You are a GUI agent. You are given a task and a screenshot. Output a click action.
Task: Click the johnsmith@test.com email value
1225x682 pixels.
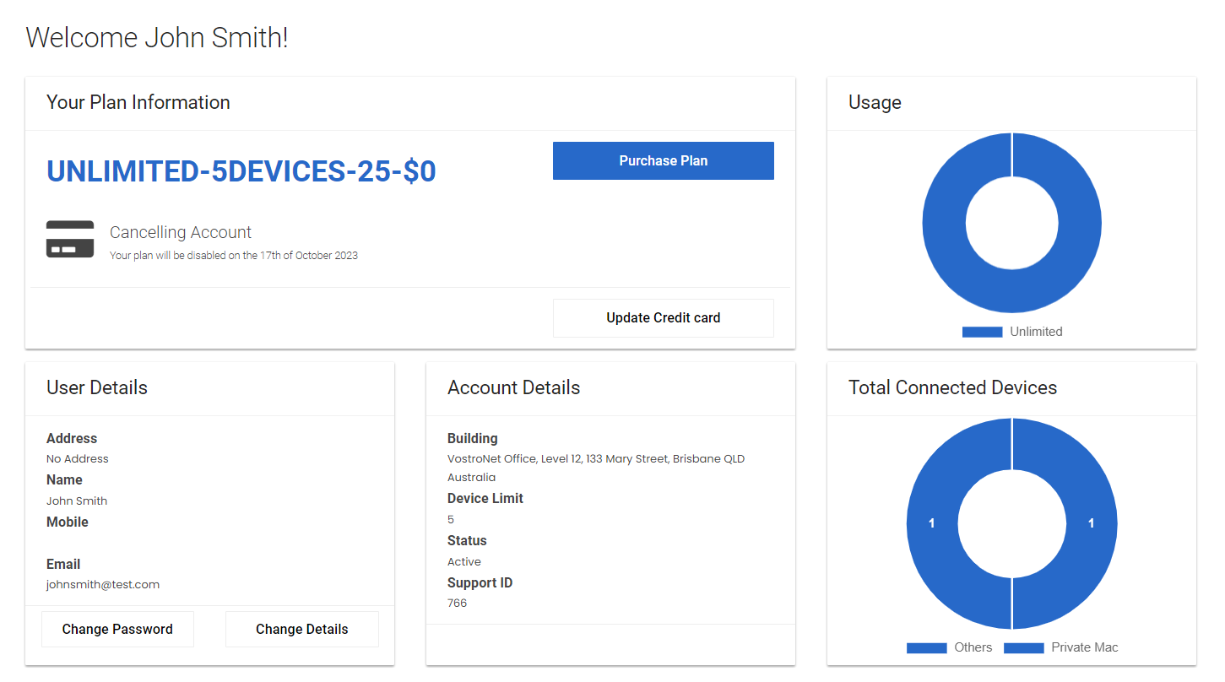coord(103,584)
